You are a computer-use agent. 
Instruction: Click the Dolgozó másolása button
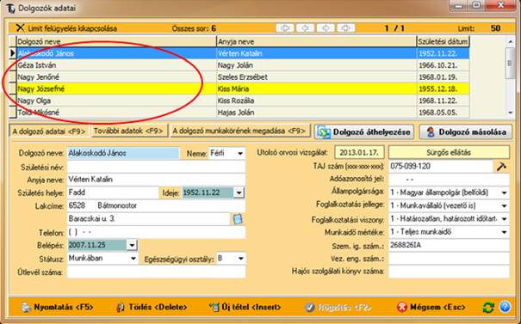[466, 132]
